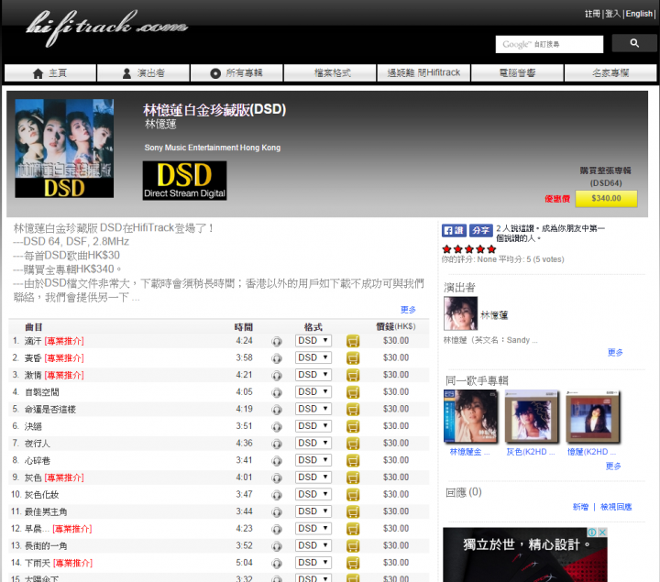Add track 12 早晨 to cart

353,529
